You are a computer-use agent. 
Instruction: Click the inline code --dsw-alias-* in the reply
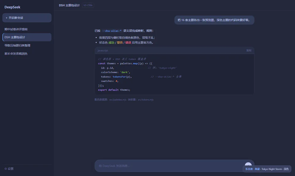[x=112, y=31]
